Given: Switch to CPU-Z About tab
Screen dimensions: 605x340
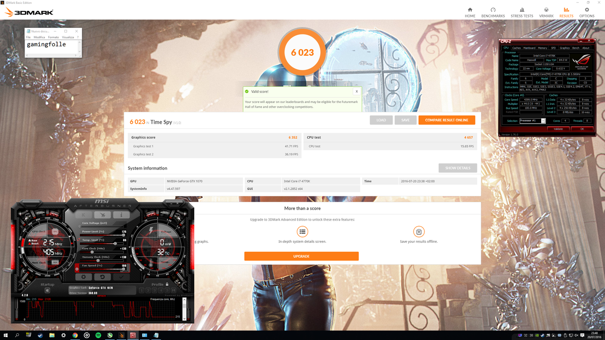Looking at the screenshot, I should click(x=586, y=48).
